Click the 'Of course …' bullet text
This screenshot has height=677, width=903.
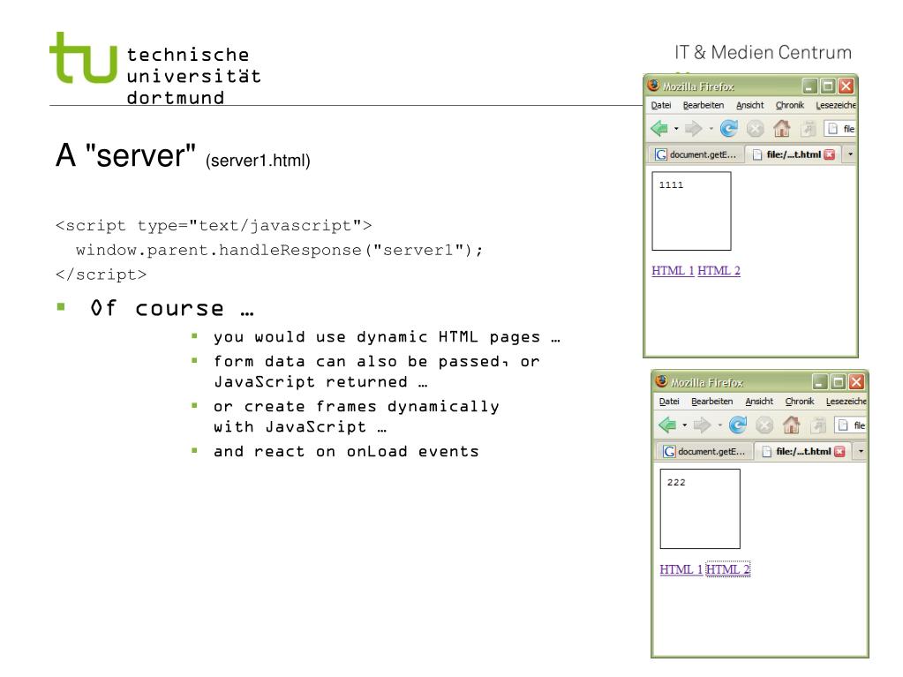click(171, 309)
